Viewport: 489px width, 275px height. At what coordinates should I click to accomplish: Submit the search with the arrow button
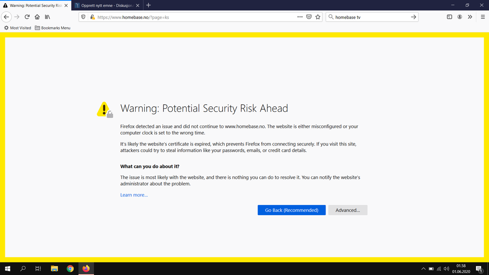[413, 17]
